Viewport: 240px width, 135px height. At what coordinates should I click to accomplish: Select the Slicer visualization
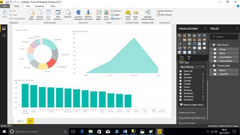(180, 52)
